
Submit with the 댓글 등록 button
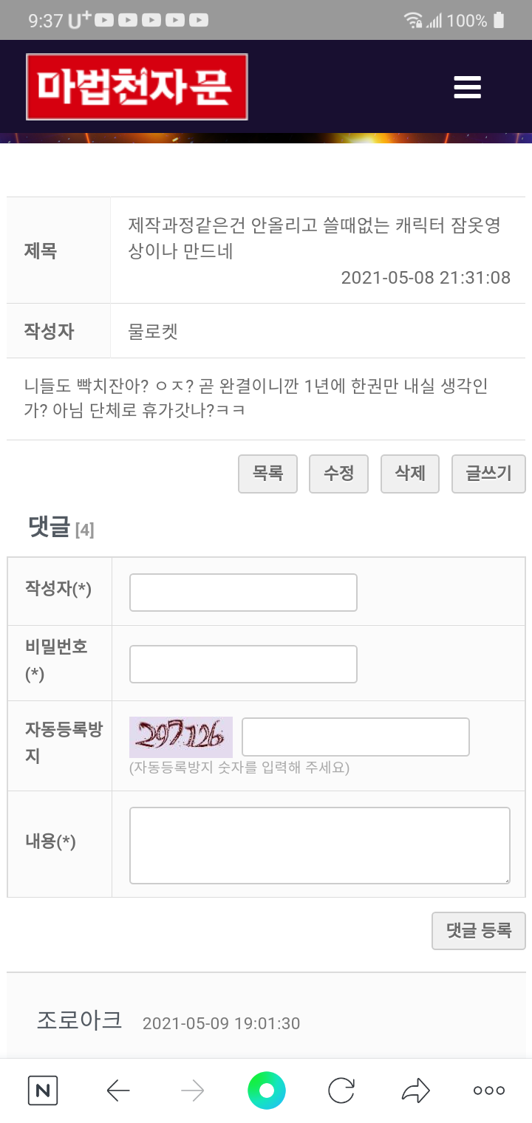tap(478, 931)
